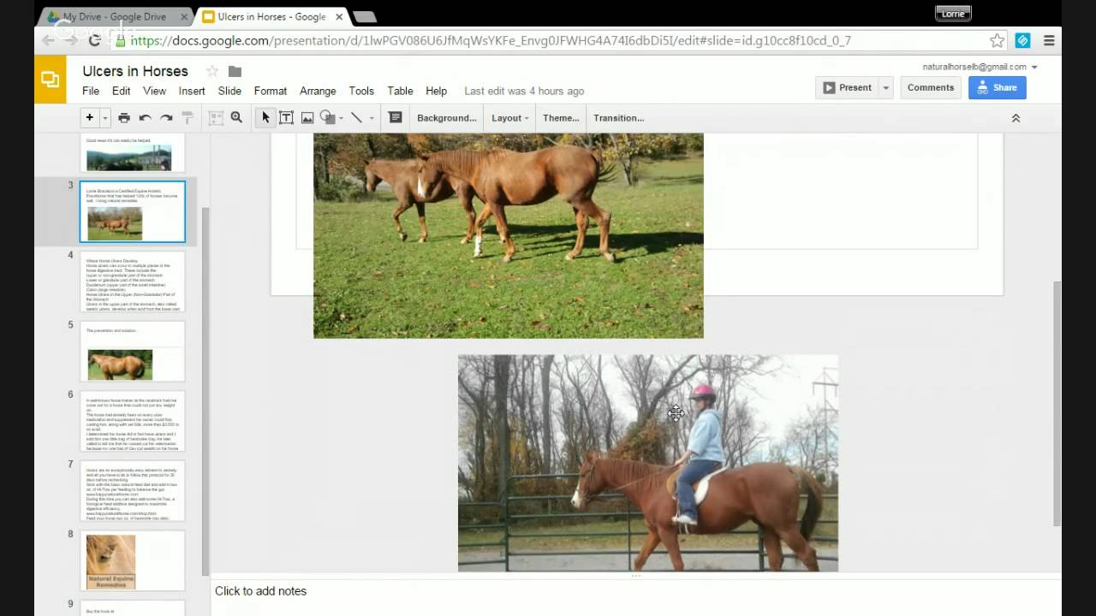This screenshot has width=1096, height=616.
Task: Open the Slide menu
Action: click(x=229, y=91)
